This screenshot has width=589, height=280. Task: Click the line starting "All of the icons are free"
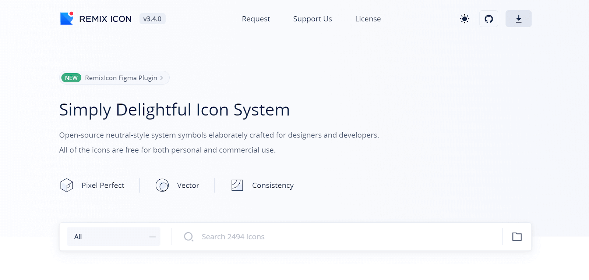(x=167, y=150)
